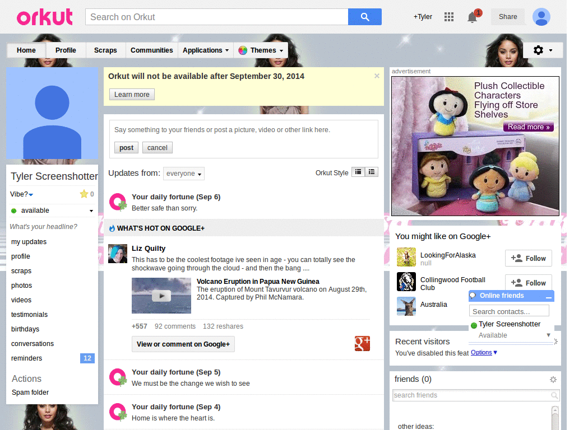Open Collingwood Football Club avatar
The width and height of the screenshot is (574, 430).
(406, 282)
